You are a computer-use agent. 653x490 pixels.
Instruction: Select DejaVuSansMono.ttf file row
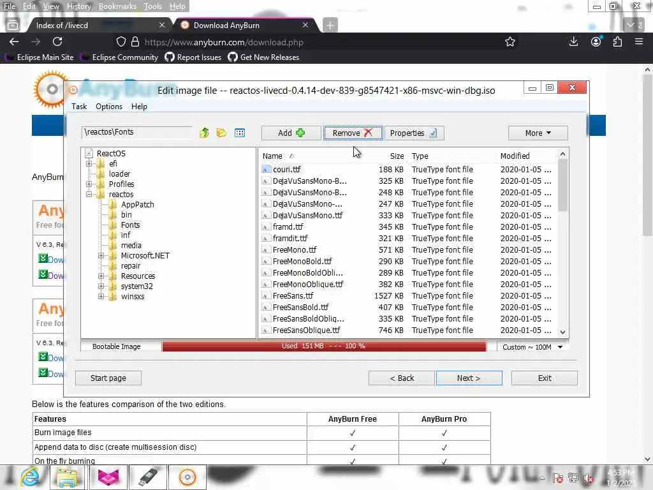click(408, 216)
